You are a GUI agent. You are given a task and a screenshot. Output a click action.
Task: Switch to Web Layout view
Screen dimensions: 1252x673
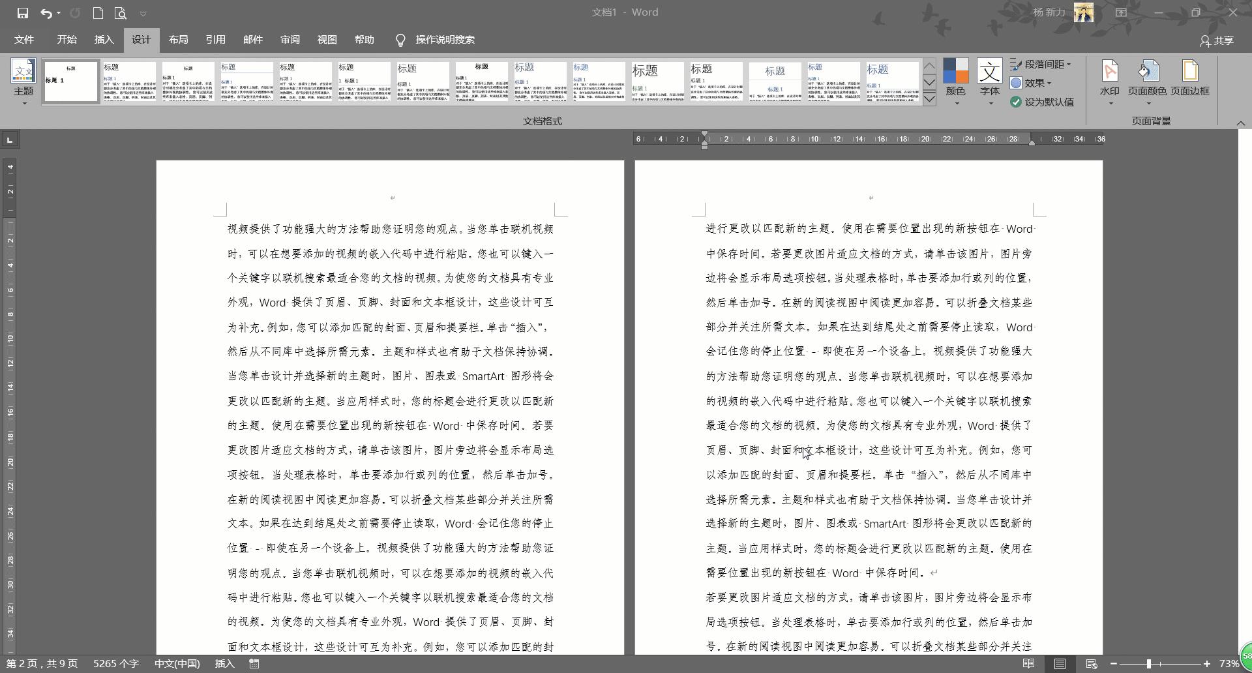tap(1093, 663)
